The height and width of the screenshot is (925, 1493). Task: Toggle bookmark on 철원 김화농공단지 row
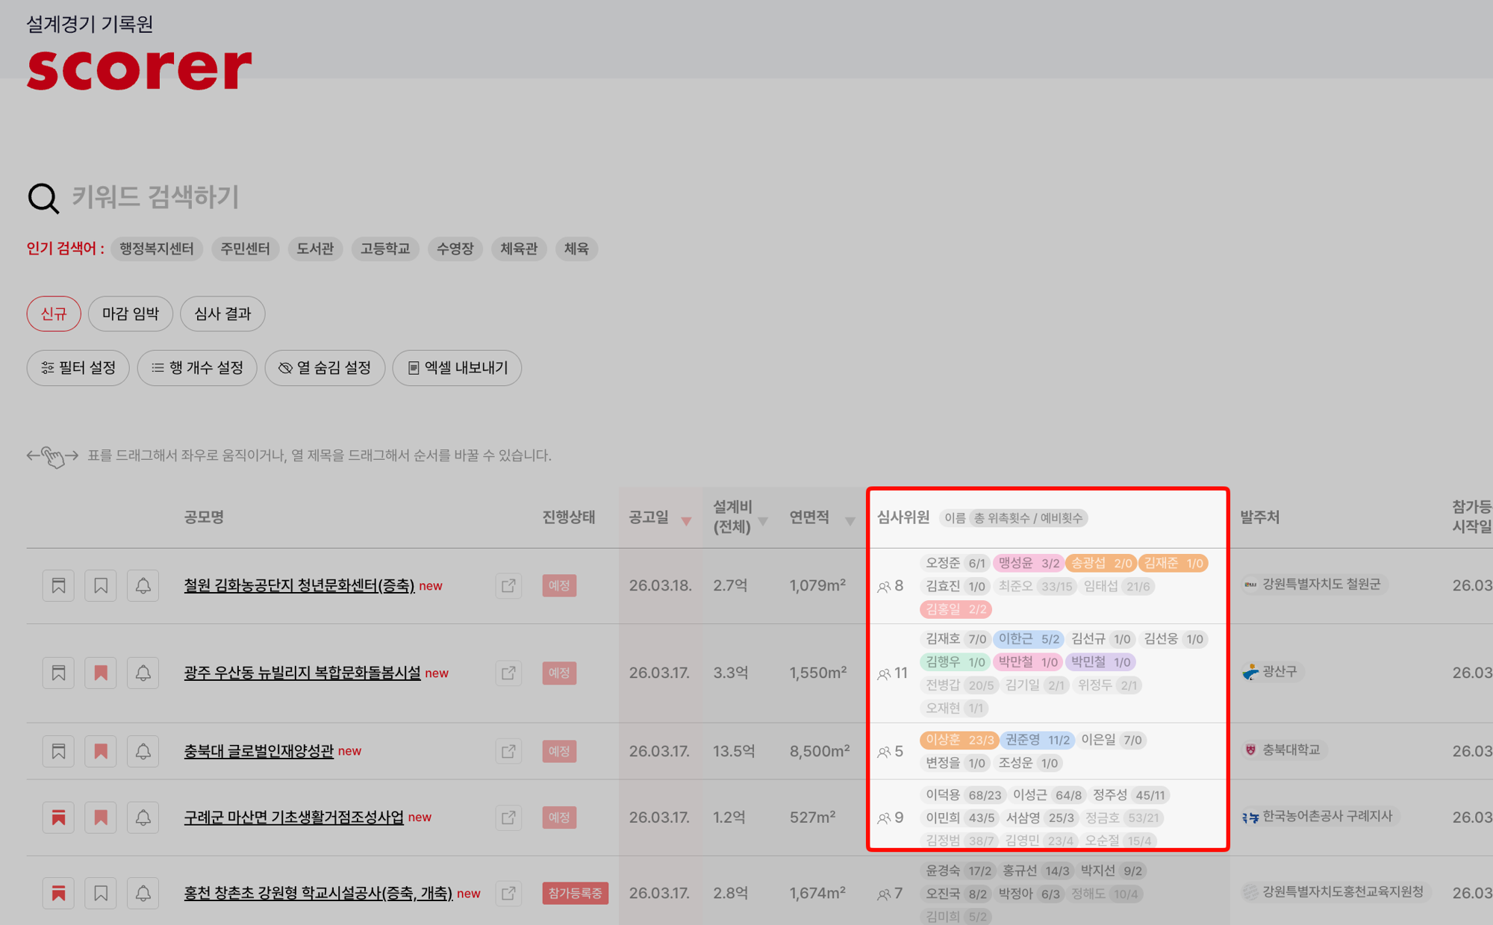click(x=101, y=586)
